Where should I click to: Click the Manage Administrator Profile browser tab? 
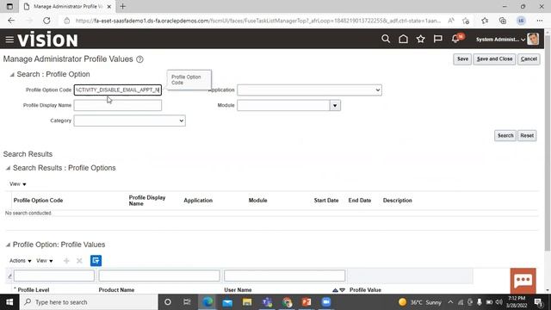[67, 6]
